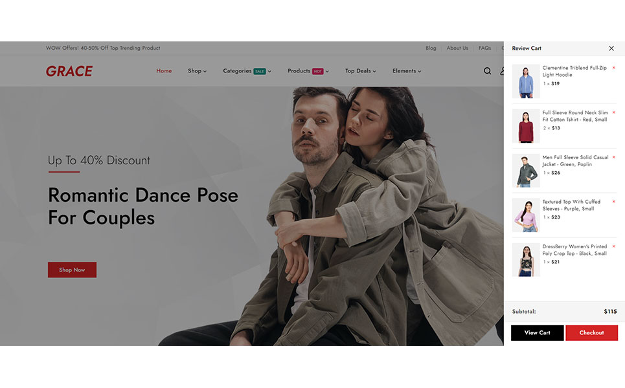Expand the Elements menu

pos(407,71)
